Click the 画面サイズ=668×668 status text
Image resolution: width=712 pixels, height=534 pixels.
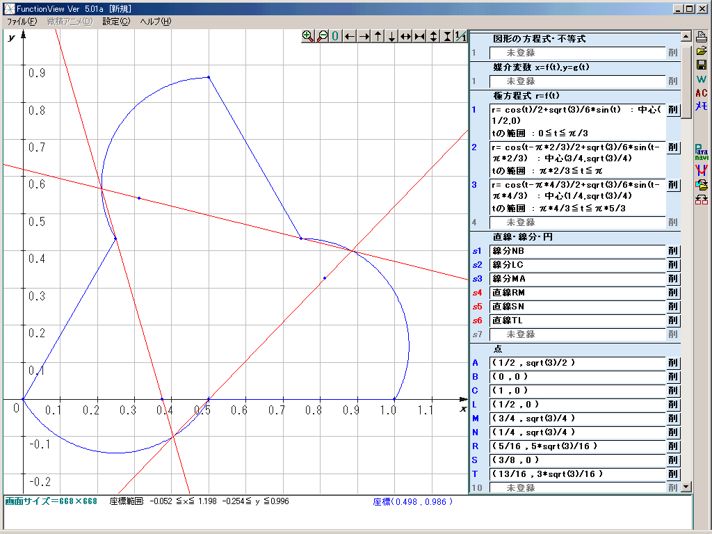(51, 501)
